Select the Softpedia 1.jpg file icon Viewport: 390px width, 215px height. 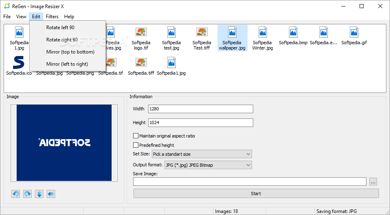click(x=19, y=32)
